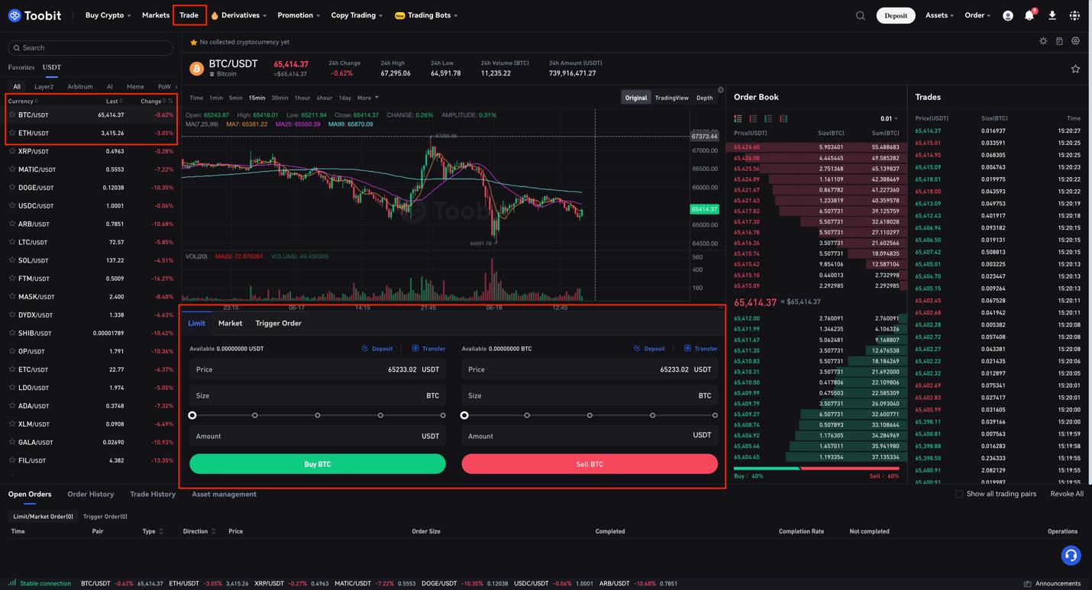Viewport: 1092px width, 590px height.
Task: Open the notifications bell icon
Action: pos(1029,15)
